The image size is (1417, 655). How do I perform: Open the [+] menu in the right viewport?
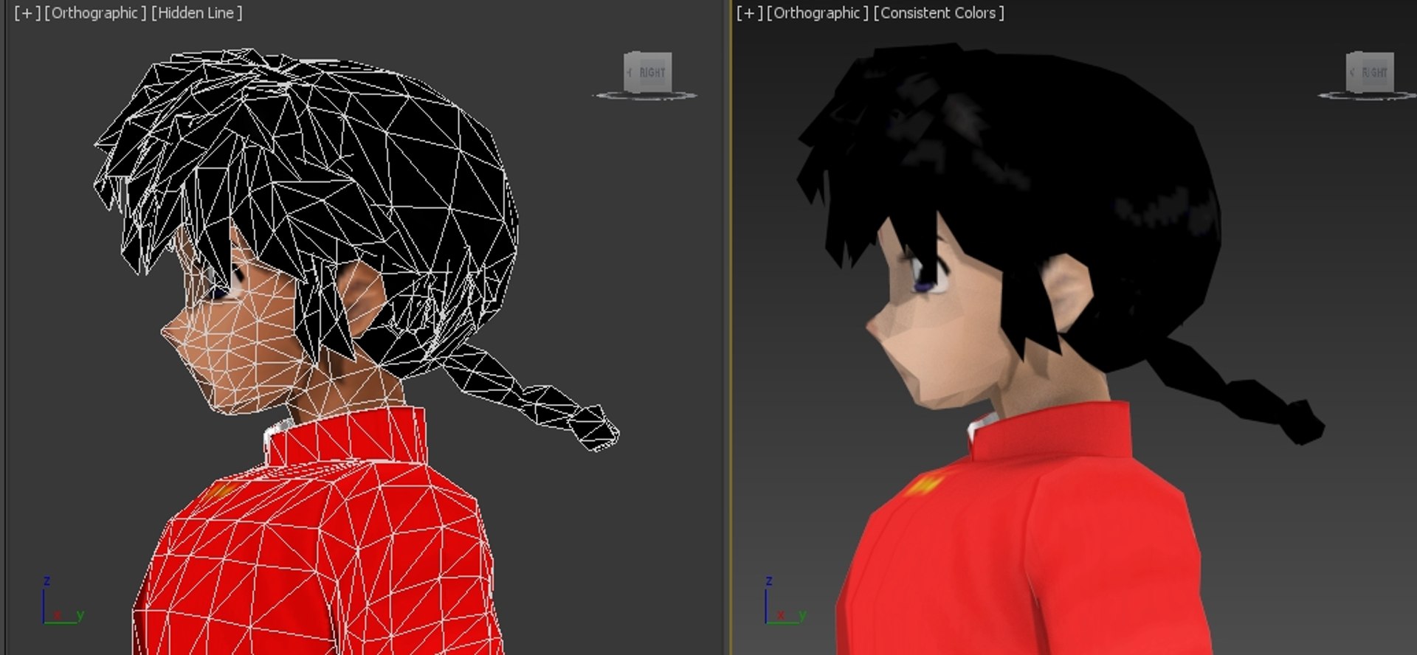pyautogui.click(x=750, y=13)
